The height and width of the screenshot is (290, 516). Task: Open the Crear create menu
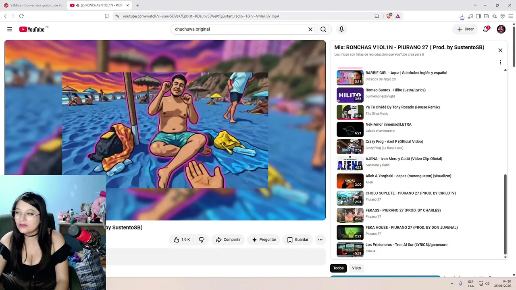(465, 29)
